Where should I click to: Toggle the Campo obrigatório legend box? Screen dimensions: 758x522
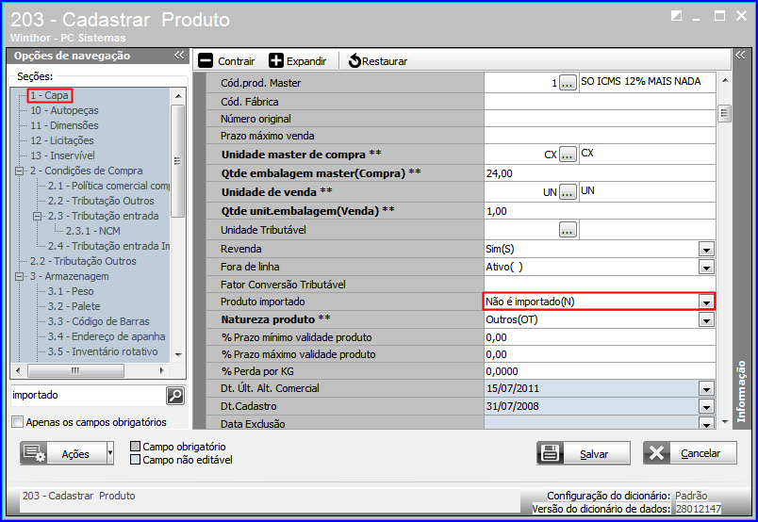pos(136,446)
